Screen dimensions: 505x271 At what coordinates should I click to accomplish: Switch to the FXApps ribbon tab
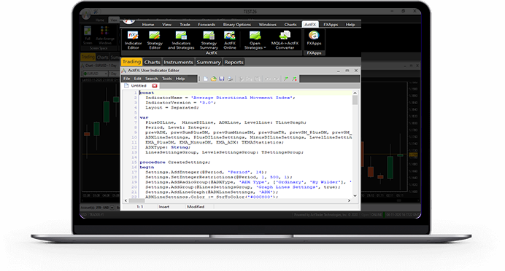click(331, 25)
